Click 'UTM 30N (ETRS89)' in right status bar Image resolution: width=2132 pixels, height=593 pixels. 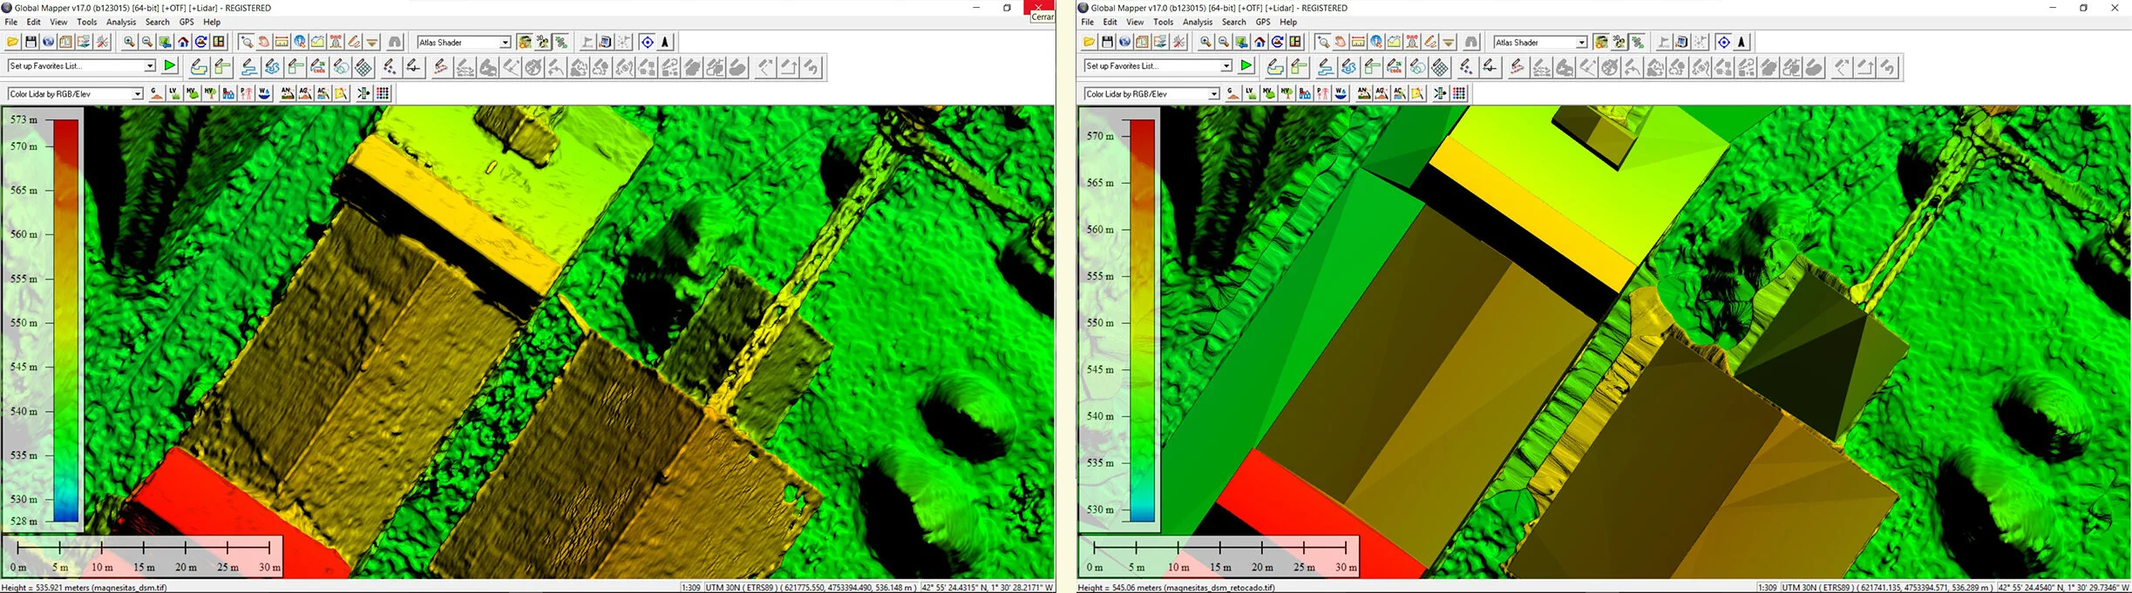[1816, 588]
